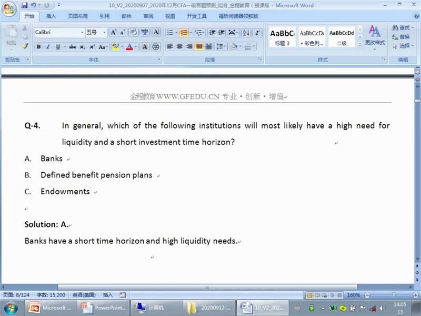Viewport: 421px width, 316px height.
Task: Open the 审阅 ribbon tab
Action: (x=148, y=16)
